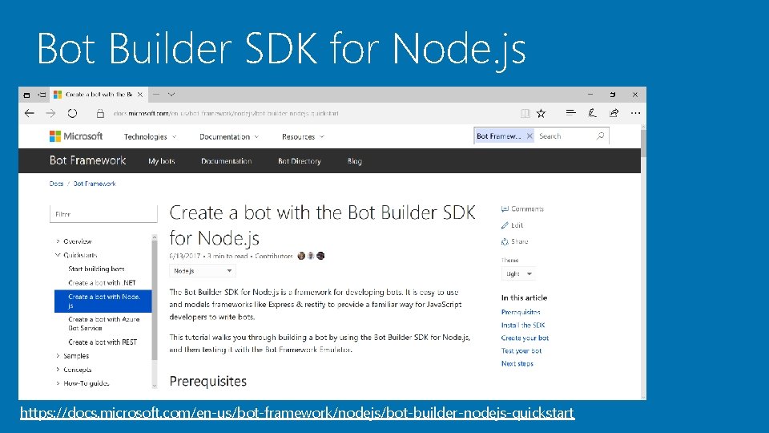Select Create a bot with Node.js item
The width and height of the screenshot is (769, 433).
pos(103,301)
